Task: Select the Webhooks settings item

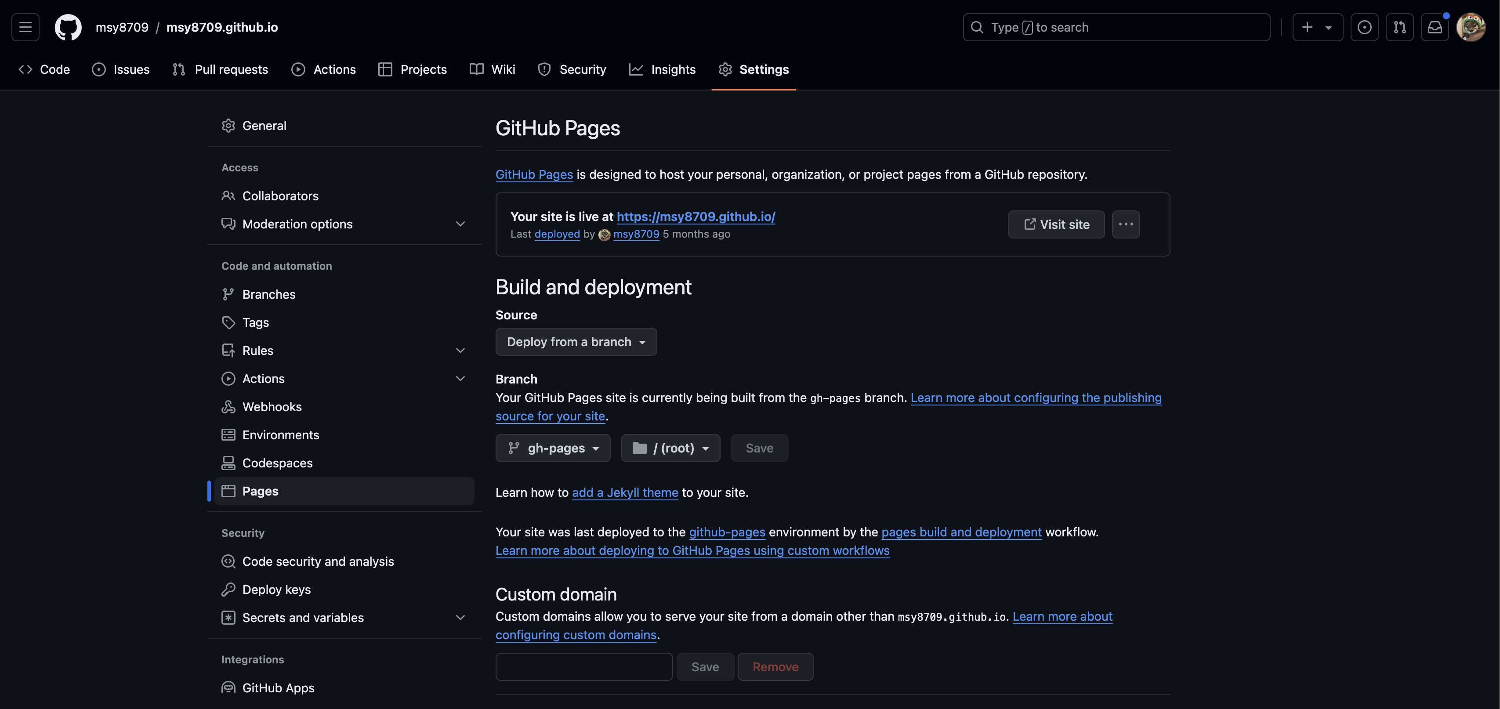Action: (x=272, y=406)
